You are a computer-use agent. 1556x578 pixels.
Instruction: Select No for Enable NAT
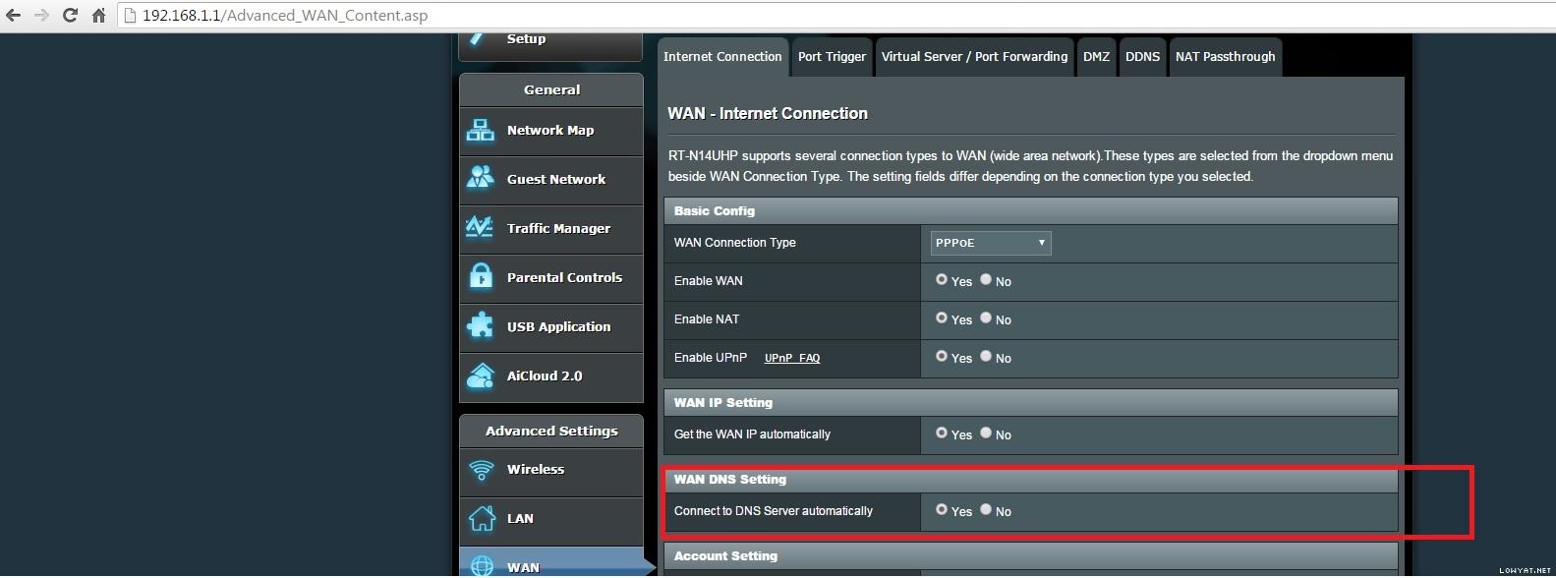[986, 318]
